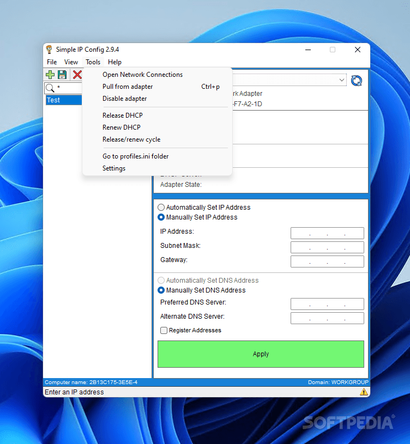Choose Disable adapter menu entry
The height and width of the screenshot is (444, 410).
click(x=157, y=99)
